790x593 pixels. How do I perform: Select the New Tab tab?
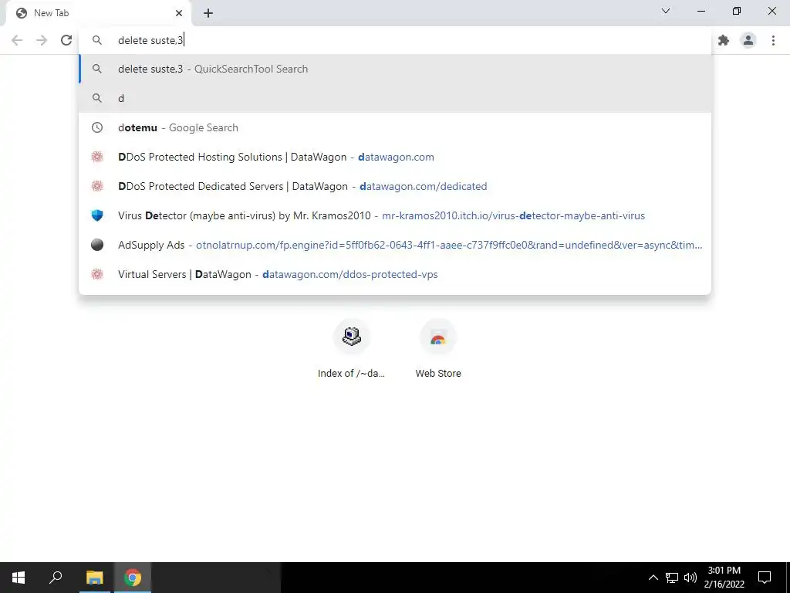(98, 13)
